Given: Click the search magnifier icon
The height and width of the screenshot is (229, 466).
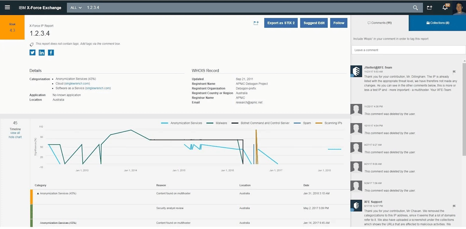Looking at the screenshot, I should point(415,7).
